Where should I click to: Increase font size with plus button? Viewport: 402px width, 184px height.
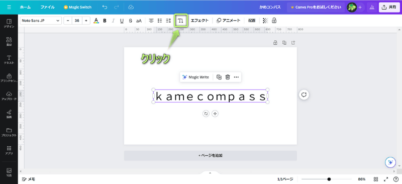pos(86,21)
